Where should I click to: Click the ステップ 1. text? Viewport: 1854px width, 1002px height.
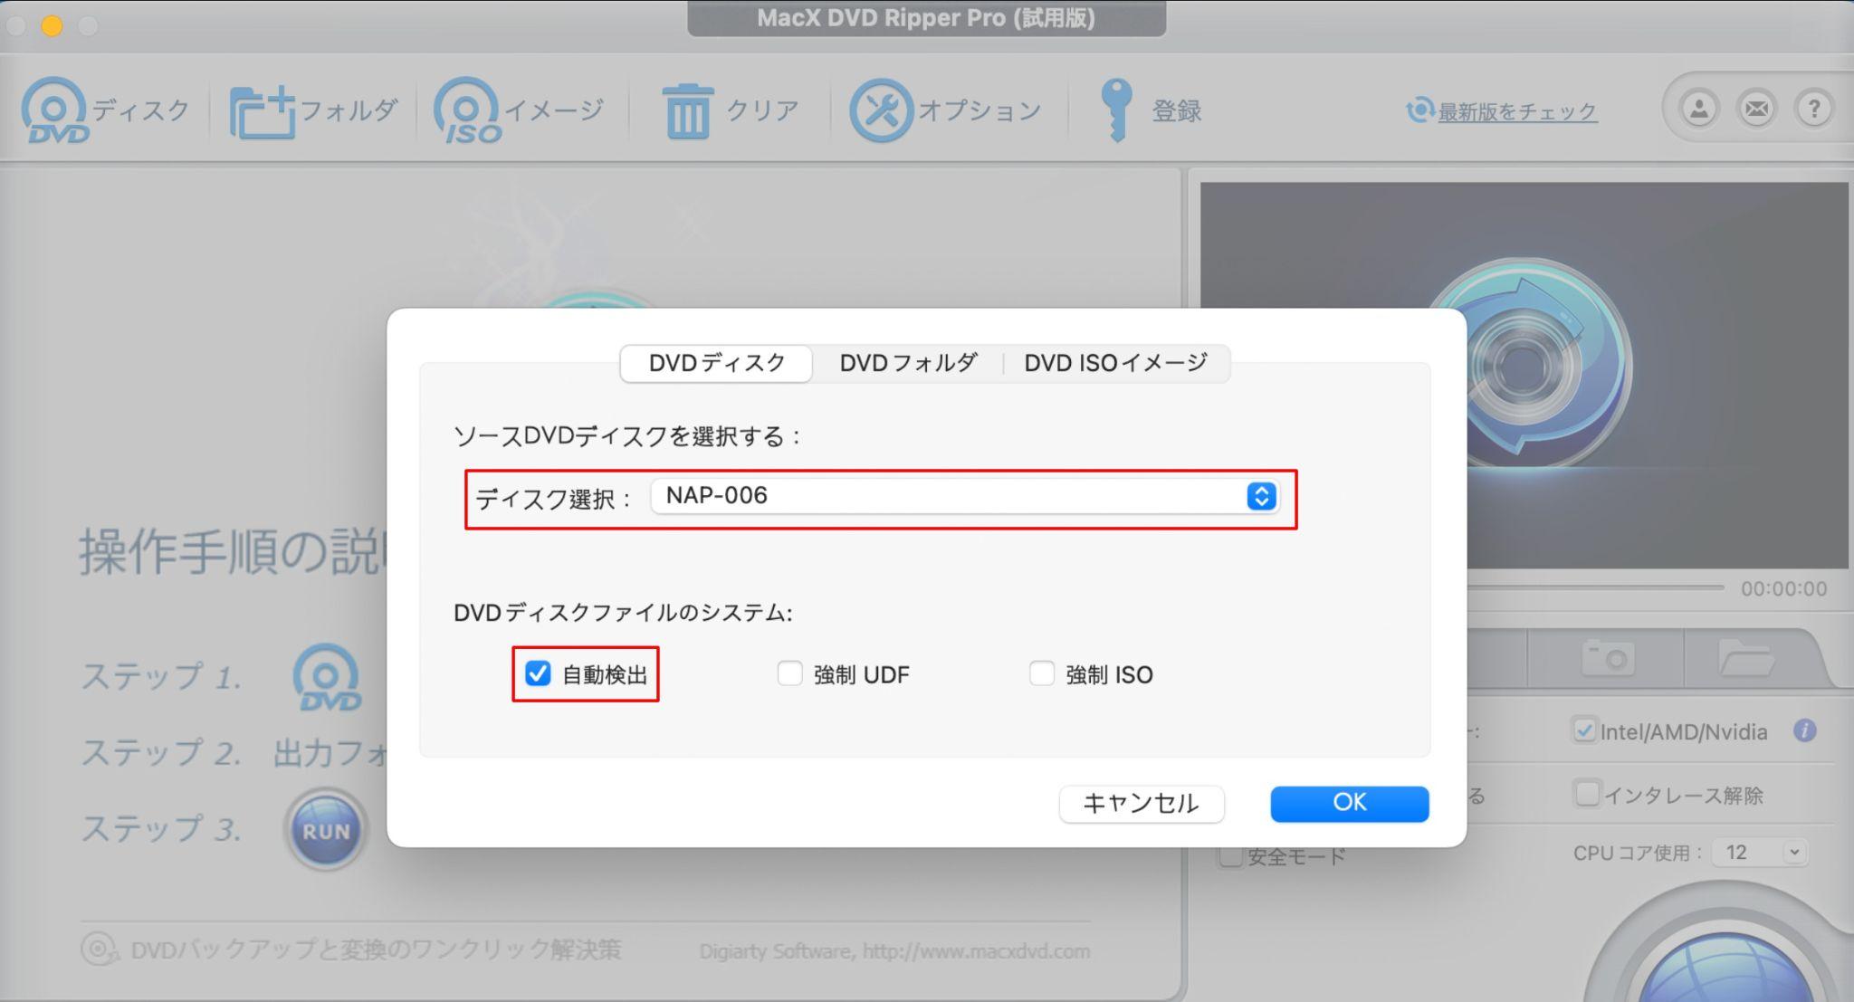click(161, 676)
